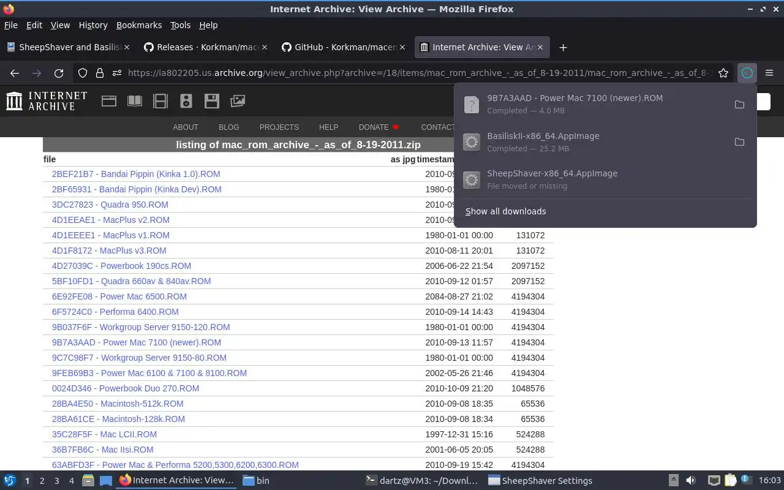Open the DONATE link

tap(379, 127)
